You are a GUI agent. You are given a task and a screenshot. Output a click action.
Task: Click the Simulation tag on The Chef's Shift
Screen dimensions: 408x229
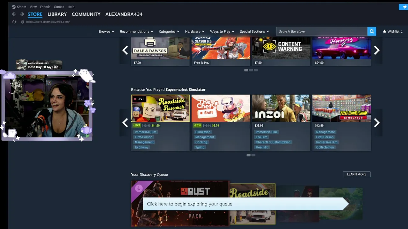tap(203, 132)
